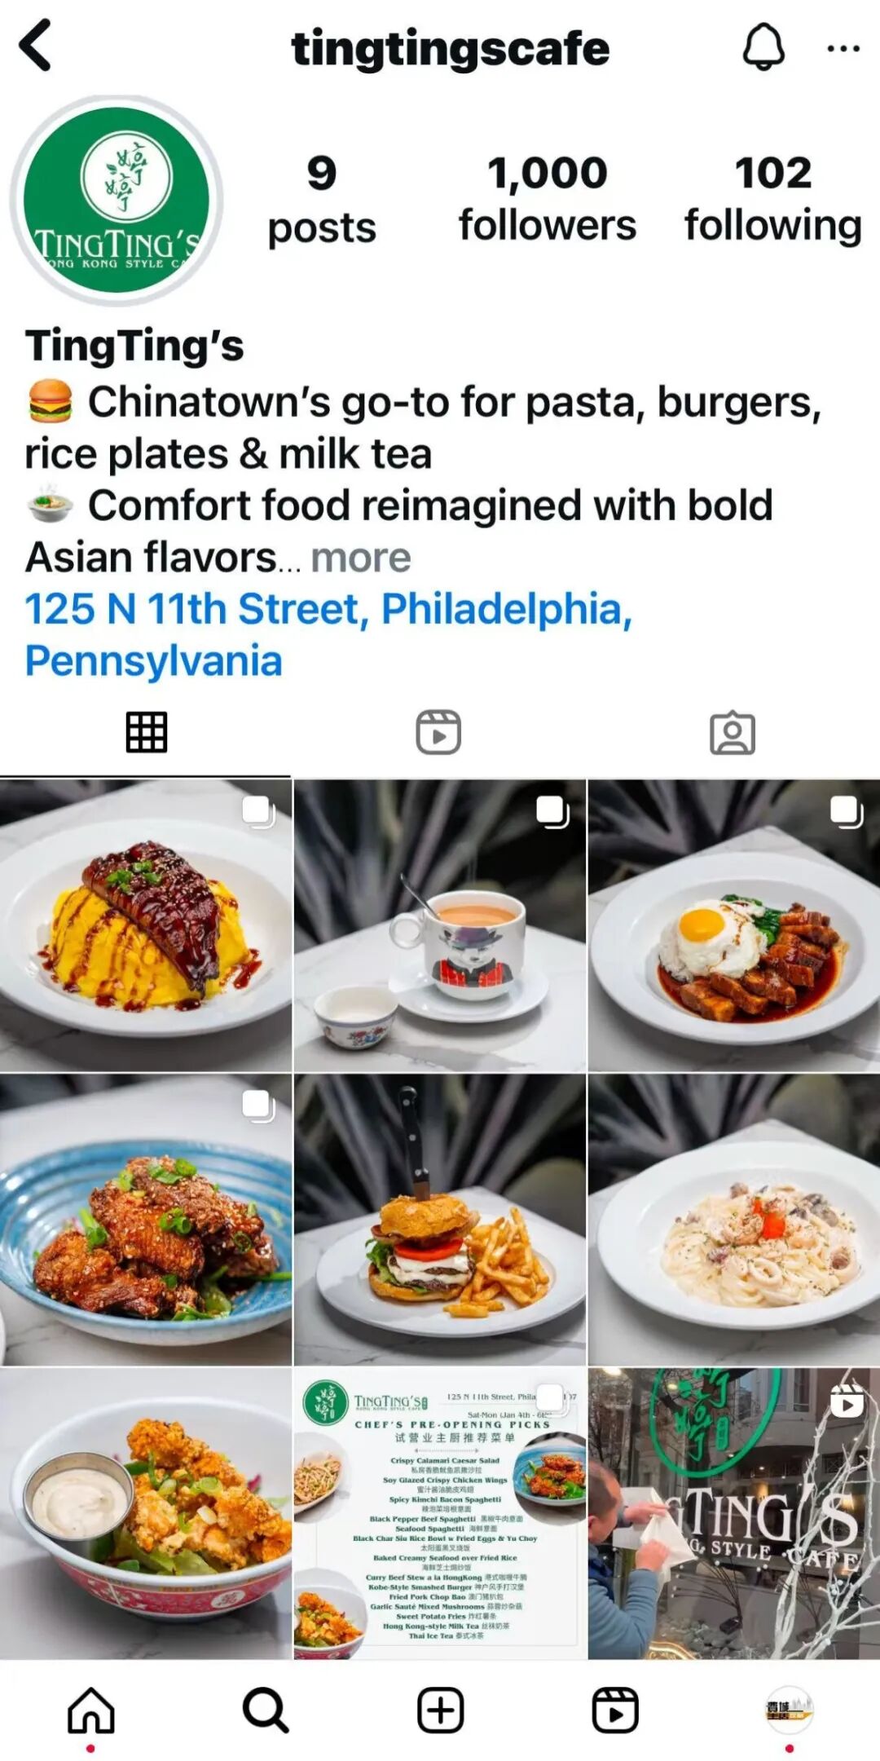Open the Search magnifier icon
Viewport: 880px width, 1761px height.
click(x=266, y=1710)
